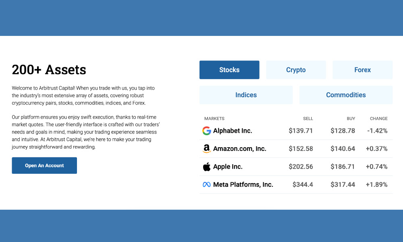Click the Open An Account button
The height and width of the screenshot is (242, 403).
click(44, 165)
